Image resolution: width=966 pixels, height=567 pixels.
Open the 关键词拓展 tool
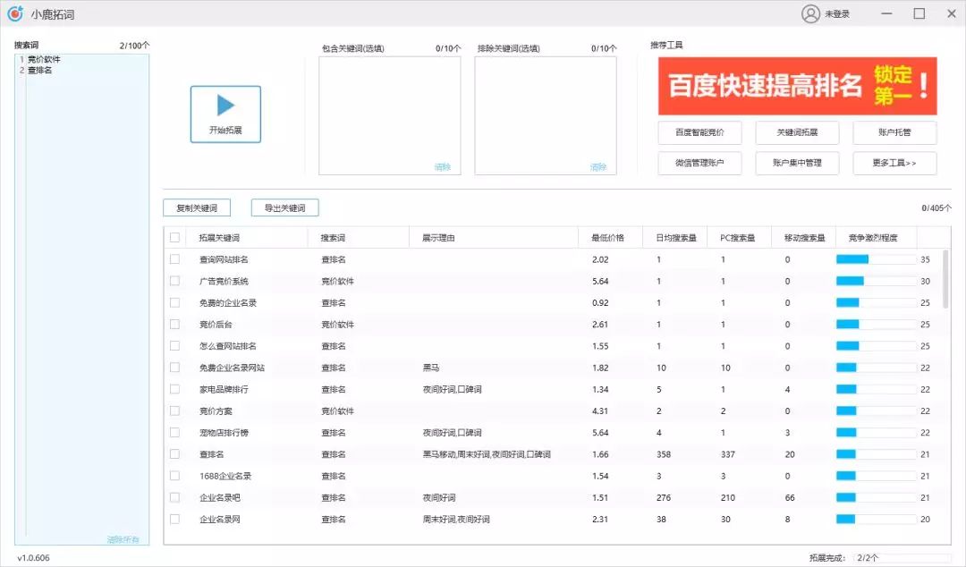(797, 131)
